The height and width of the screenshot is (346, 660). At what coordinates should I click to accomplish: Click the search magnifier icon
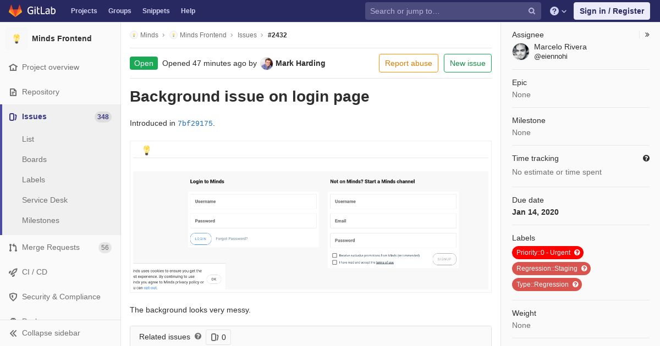(532, 11)
